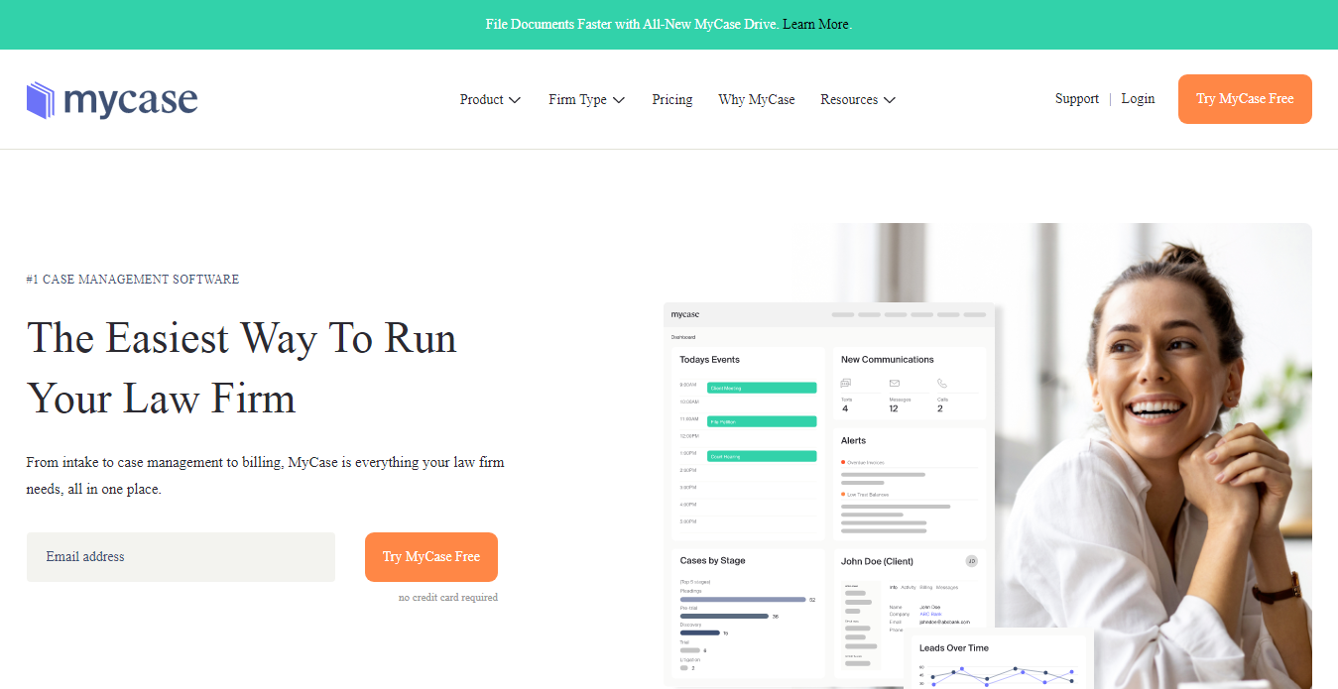Image resolution: width=1338 pixels, height=689 pixels.
Task: Open the Why MyCase page
Action: [x=757, y=100]
